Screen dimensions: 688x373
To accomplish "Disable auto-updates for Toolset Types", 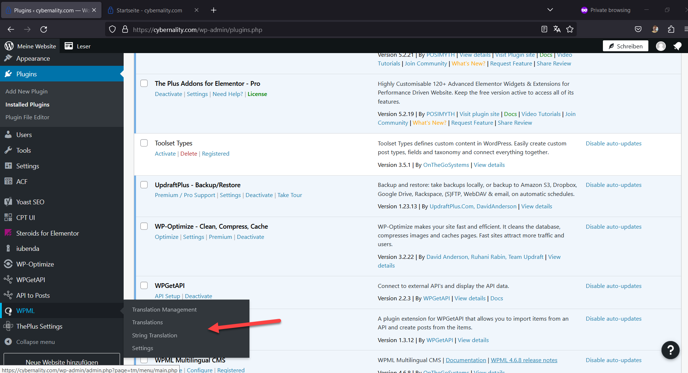I will (x=613, y=144).
